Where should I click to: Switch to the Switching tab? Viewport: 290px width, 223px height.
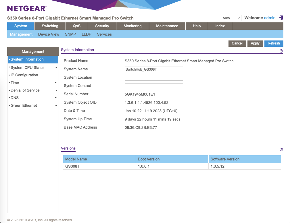pos(50,26)
